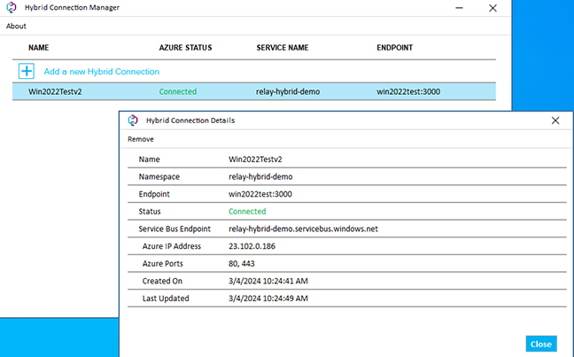Image resolution: width=574 pixels, height=357 pixels.
Task: Click the Connected status in connection list
Action: 177,91
